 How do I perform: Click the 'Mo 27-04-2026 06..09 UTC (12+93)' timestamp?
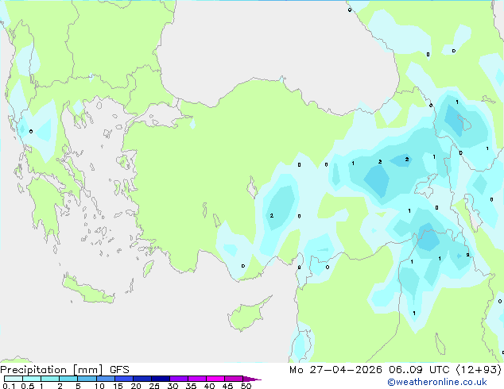coord(395,370)
